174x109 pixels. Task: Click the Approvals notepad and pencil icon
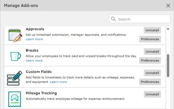(15, 36)
